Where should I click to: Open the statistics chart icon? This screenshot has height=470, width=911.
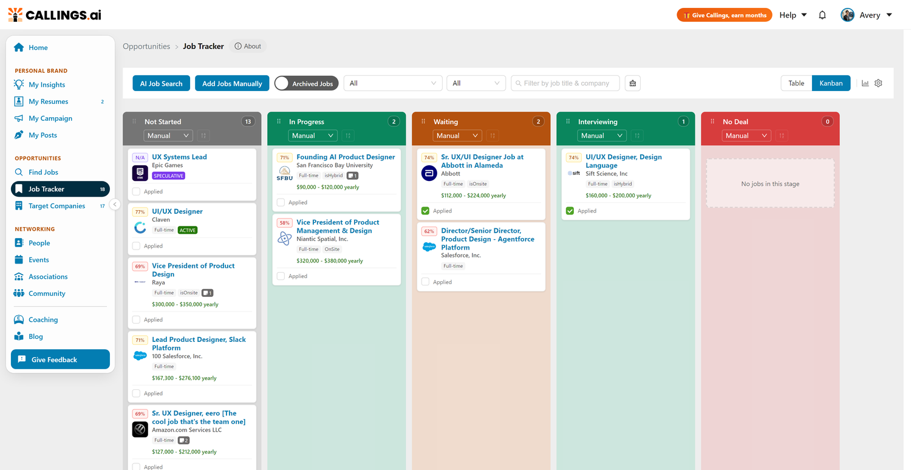point(865,83)
